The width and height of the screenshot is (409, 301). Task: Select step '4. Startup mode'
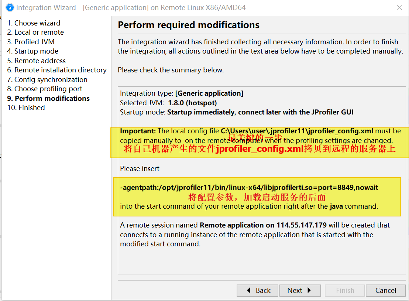tap(33, 51)
